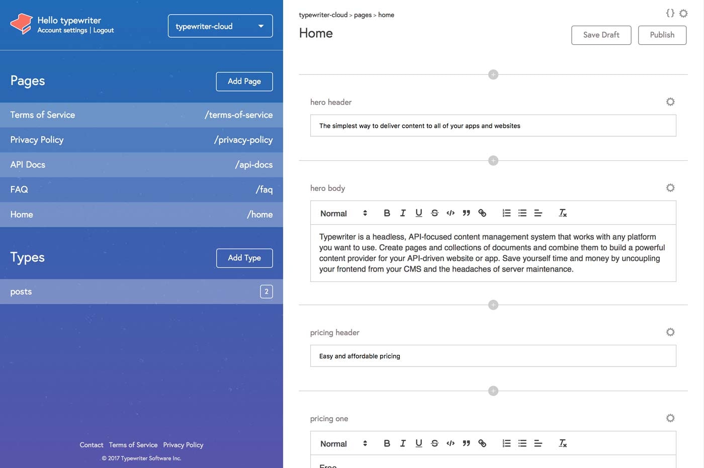Open the page settings gear near Publish
Image resolution: width=704 pixels, height=468 pixels.
click(x=684, y=14)
